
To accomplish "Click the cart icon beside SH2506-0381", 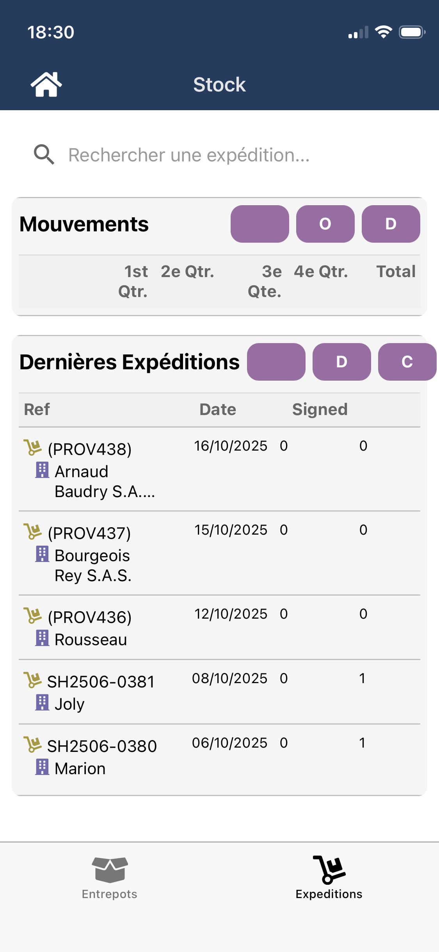I will (x=33, y=680).
